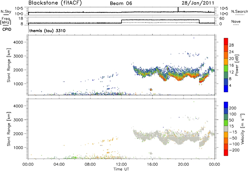The image size is (248, 171).
Task: Click the Nave legend label
Action: click(x=236, y=21)
